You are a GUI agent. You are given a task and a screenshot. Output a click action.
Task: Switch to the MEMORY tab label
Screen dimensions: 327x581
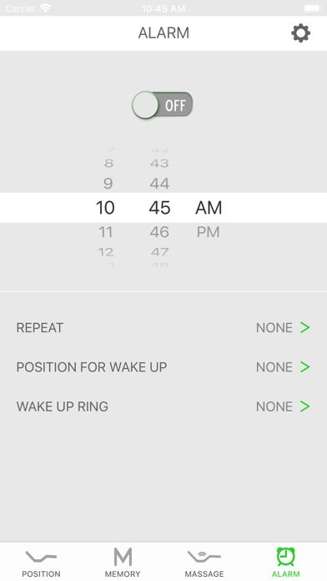[123, 574]
